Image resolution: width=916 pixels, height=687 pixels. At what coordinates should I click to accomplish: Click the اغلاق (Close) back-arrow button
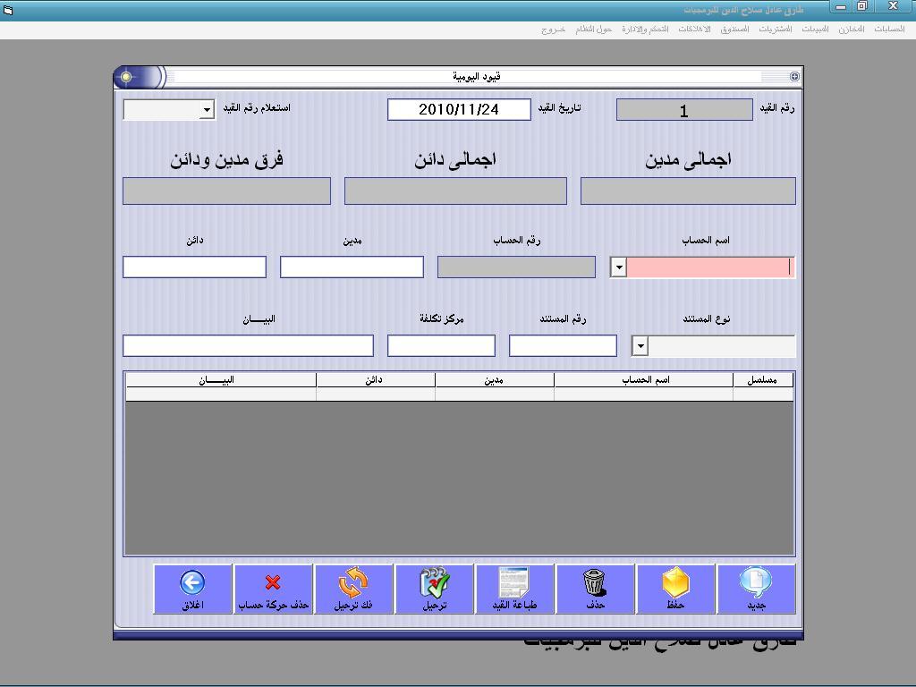[x=192, y=589]
